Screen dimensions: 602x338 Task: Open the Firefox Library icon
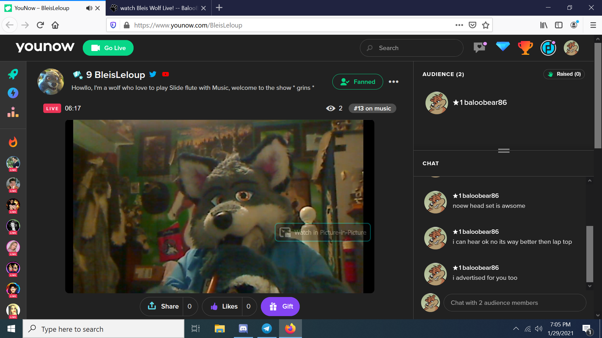click(x=544, y=25)
